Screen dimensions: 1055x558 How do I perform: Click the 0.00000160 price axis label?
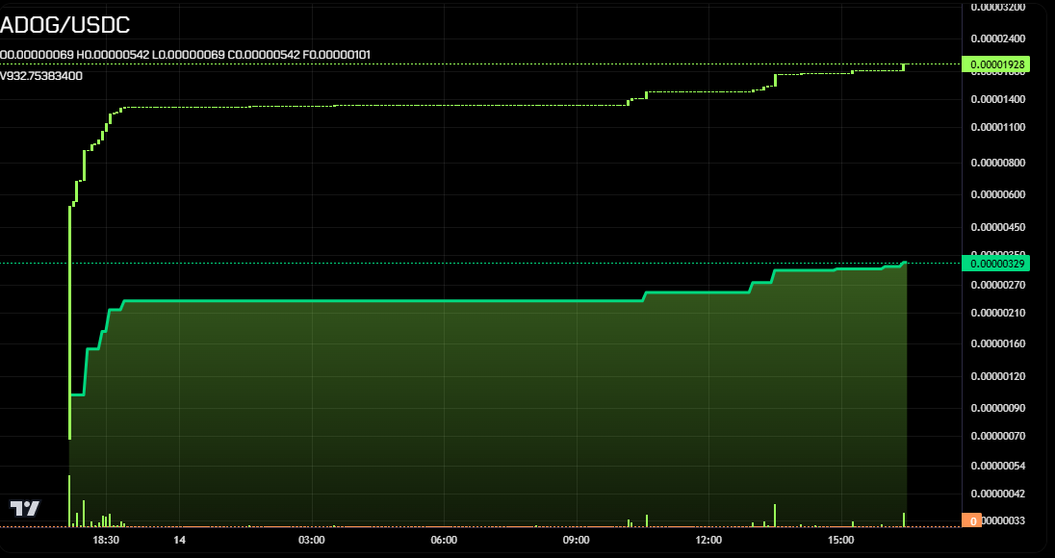(x=998, y=344)
